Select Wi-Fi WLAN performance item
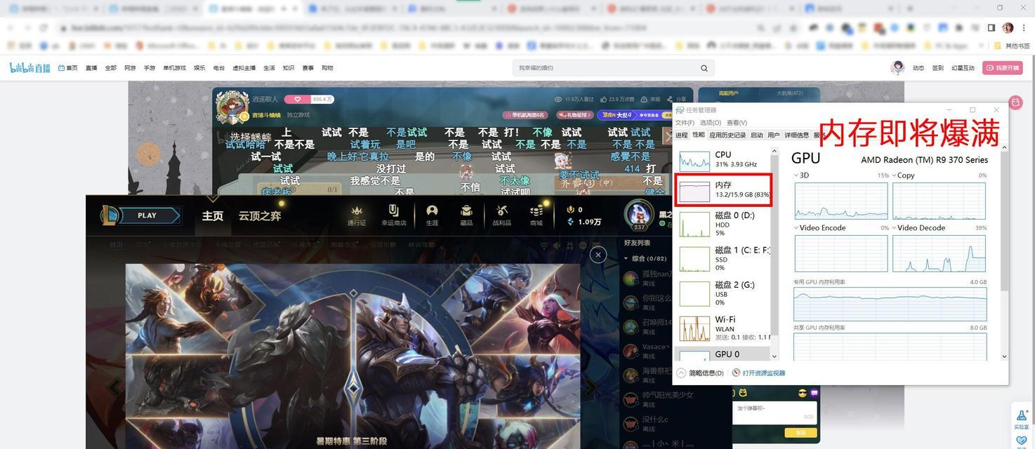 point(723,328)
